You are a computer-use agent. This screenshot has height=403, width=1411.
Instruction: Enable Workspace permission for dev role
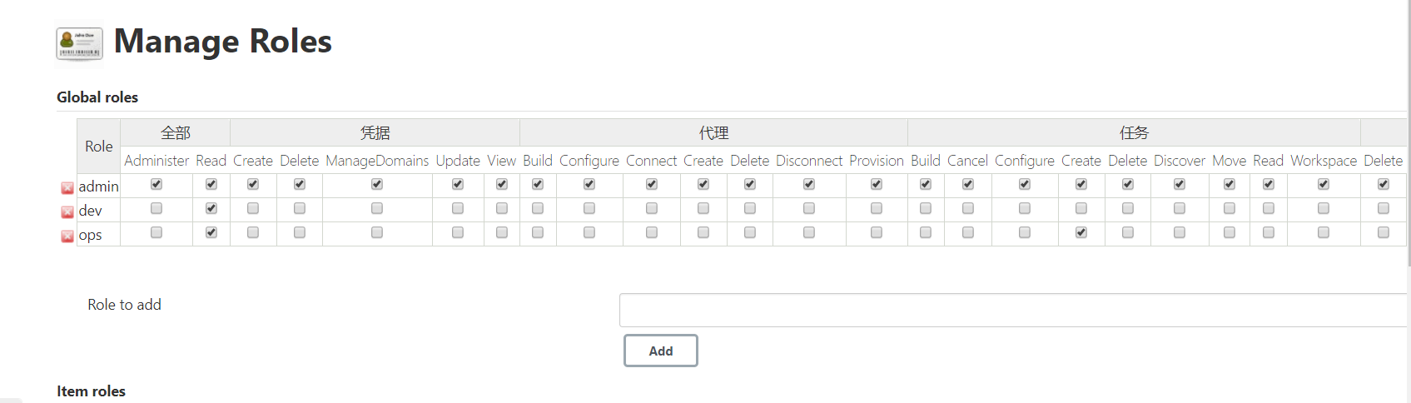(x=1324, y=208)
